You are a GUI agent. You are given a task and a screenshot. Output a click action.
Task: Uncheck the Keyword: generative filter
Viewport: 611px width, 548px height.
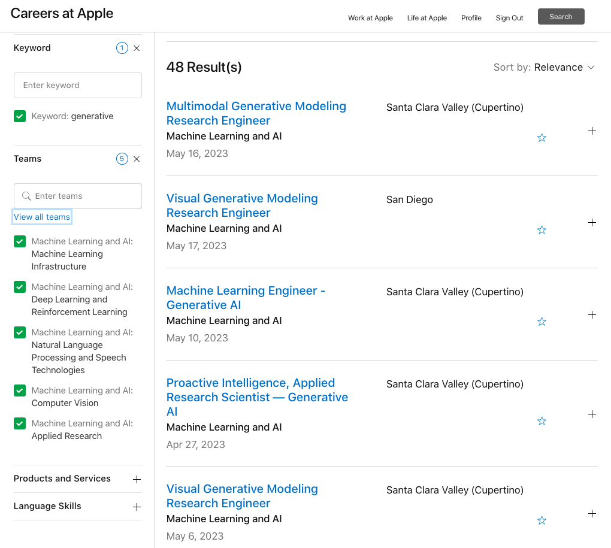[20, 116]
